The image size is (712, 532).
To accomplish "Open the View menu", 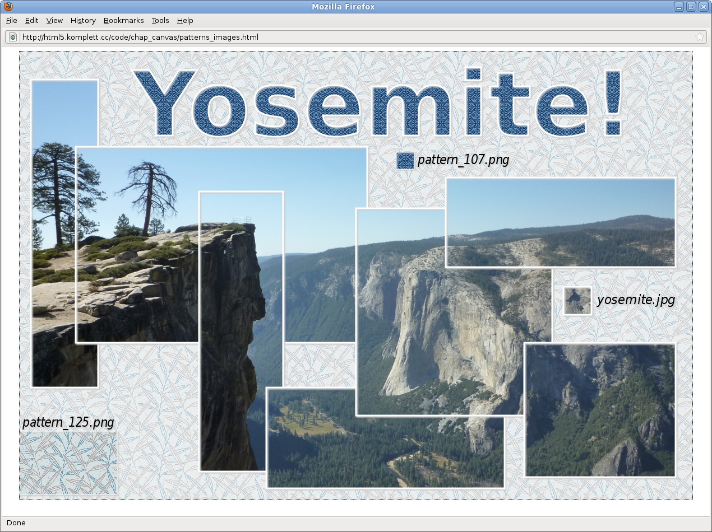I will (x=54, y=20).
